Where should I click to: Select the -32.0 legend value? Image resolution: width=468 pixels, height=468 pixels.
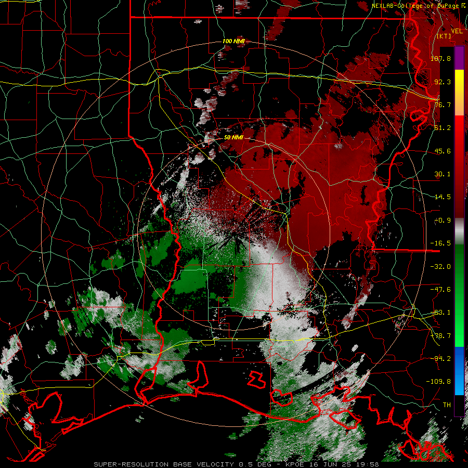(x=440, y=267)
